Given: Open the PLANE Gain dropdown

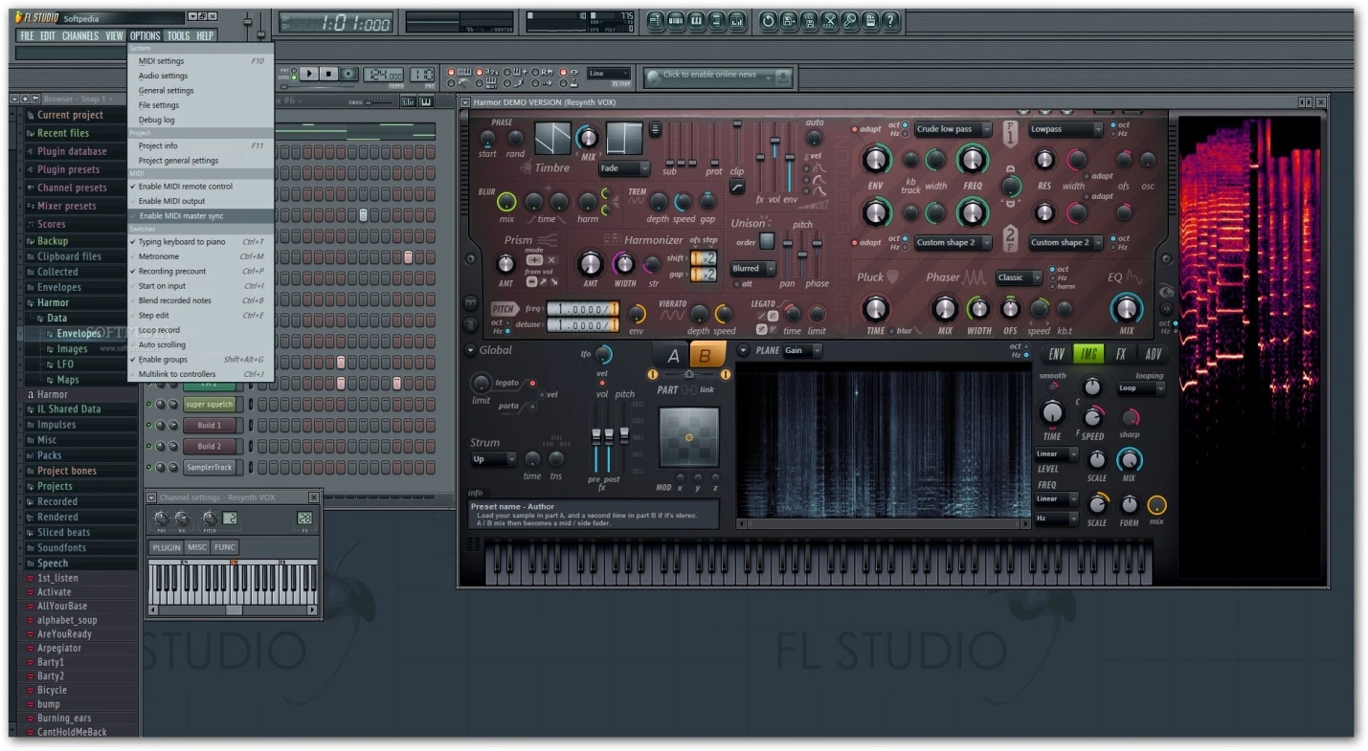Looking at the screenshot, I should pos(802,350).
